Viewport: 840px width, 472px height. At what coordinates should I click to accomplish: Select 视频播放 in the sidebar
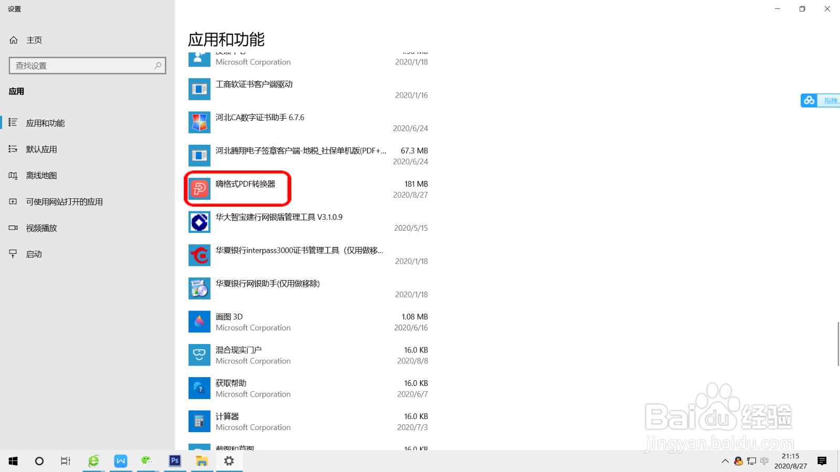(41, 228)
